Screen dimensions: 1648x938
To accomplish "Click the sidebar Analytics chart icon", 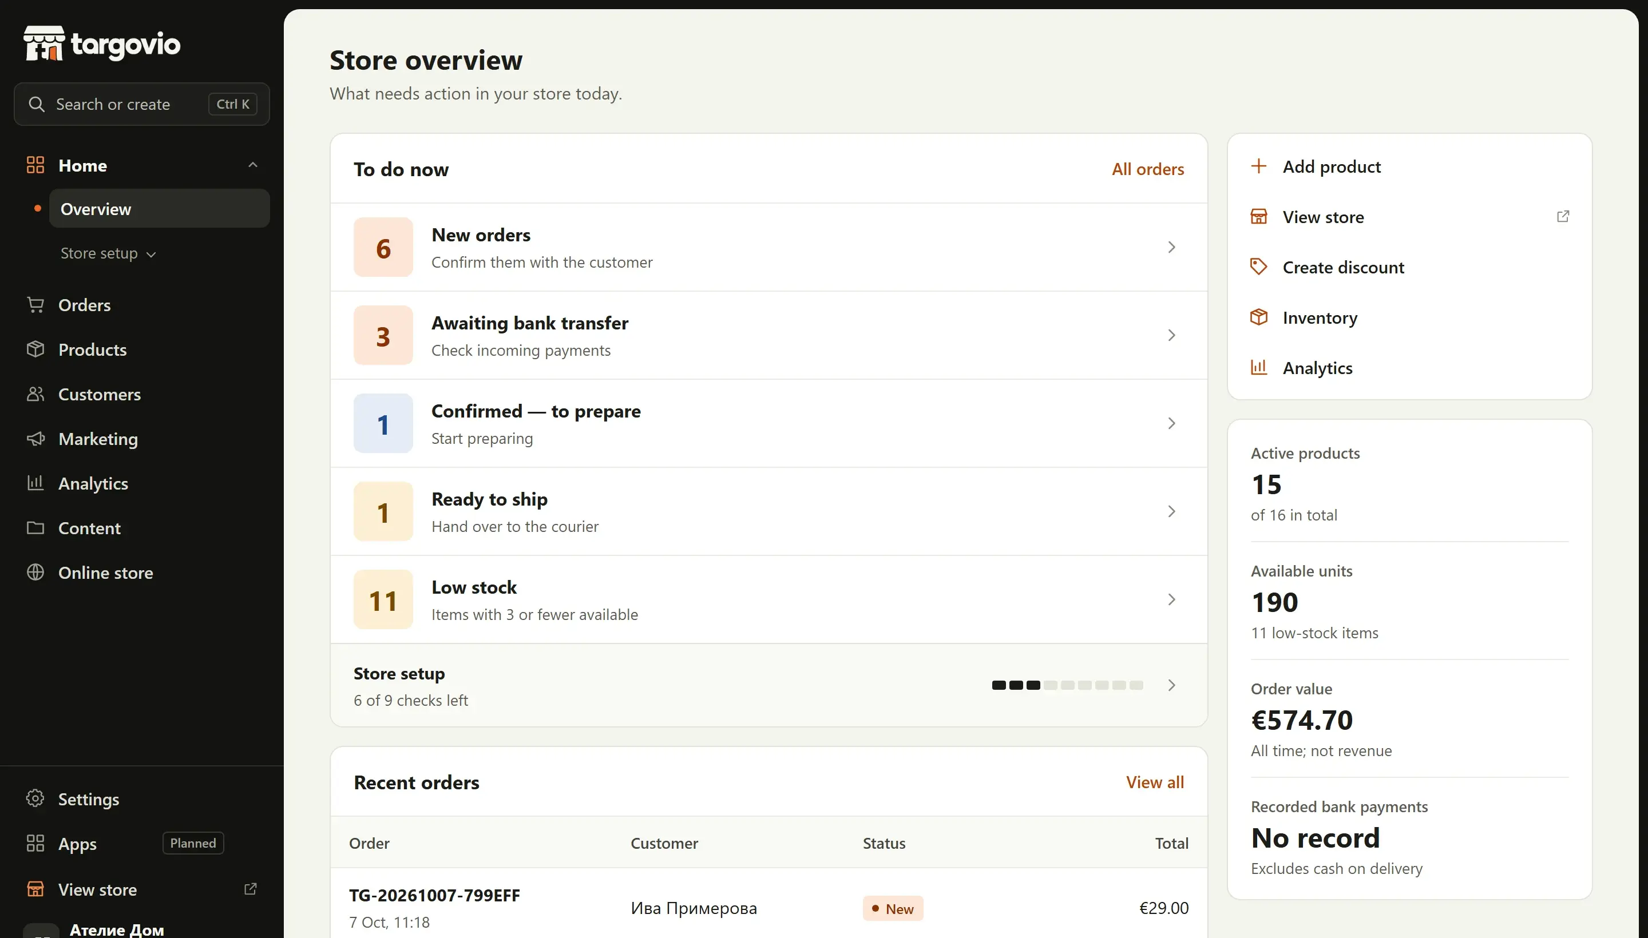I will pos(35,483).
